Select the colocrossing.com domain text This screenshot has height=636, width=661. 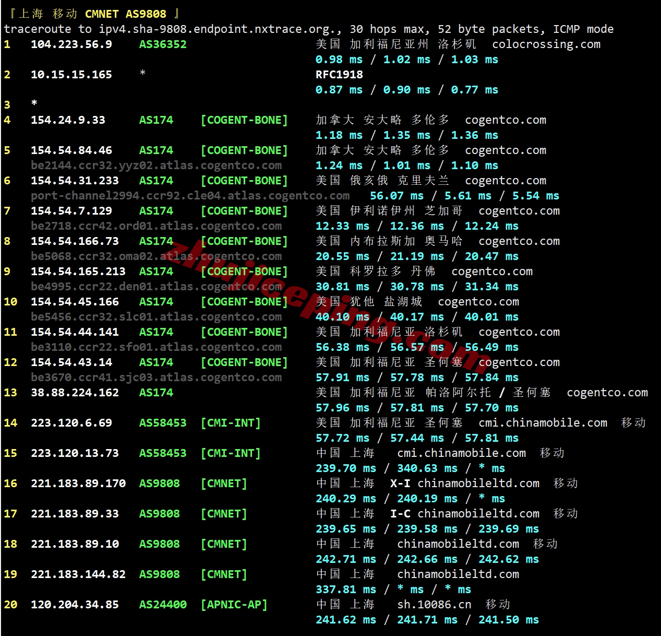coord(546,44)
